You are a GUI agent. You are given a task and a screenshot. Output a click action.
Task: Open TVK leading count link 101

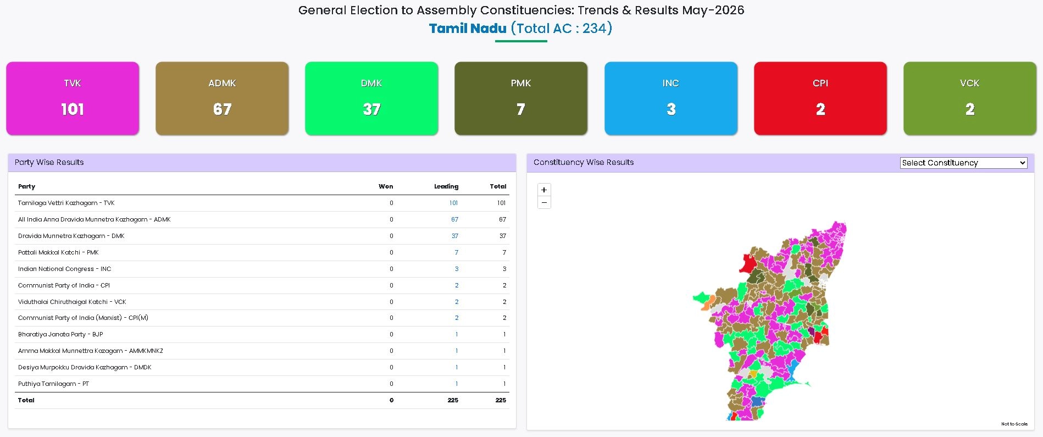[453, 203]
